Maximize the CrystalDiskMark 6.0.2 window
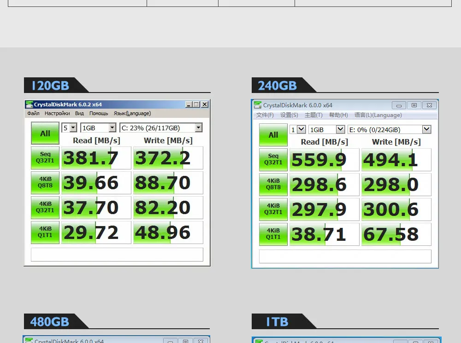 [196, 104]
